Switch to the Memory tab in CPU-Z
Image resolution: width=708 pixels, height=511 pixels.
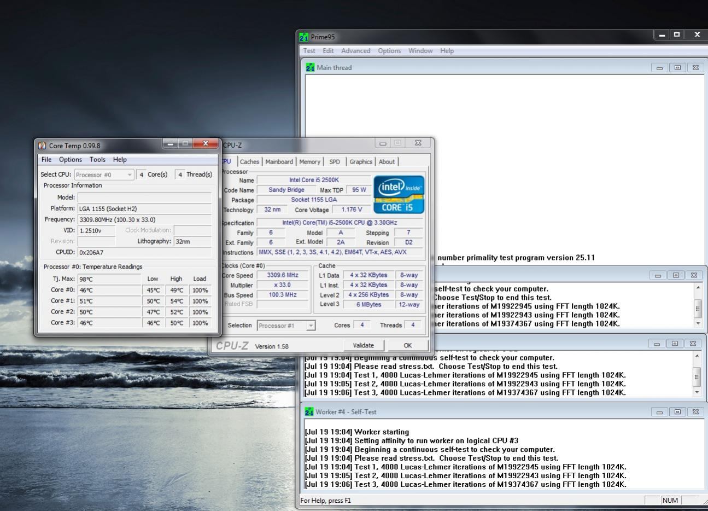[x=309, y=161]
